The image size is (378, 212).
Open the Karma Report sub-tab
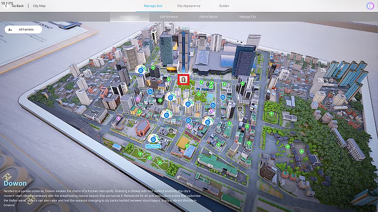pos(208,17)
